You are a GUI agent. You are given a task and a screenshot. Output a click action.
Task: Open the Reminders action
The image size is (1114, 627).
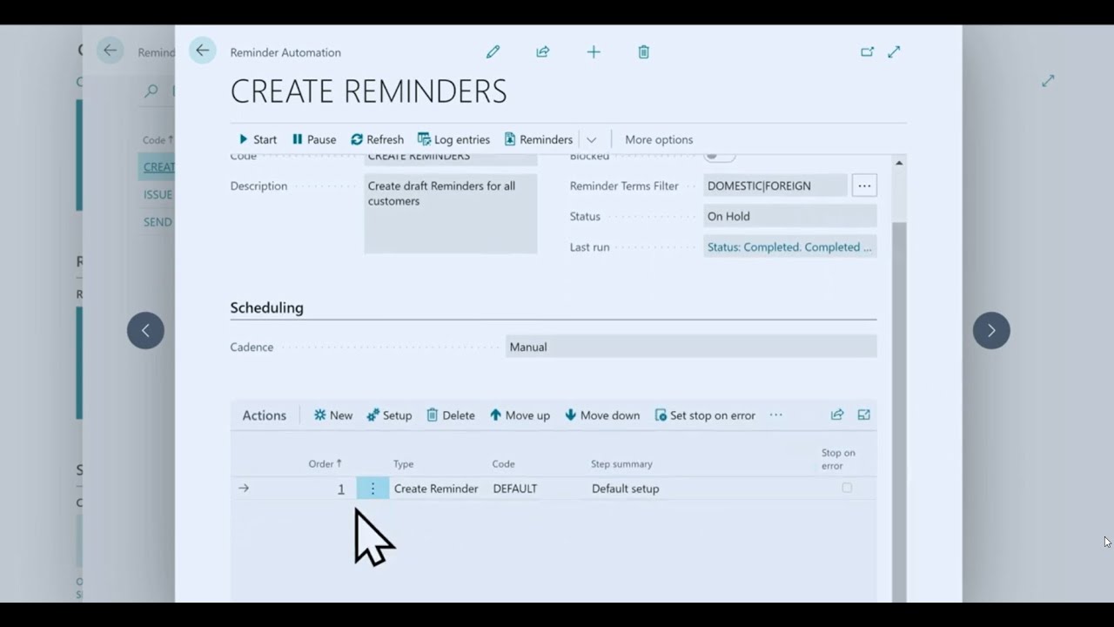coord(539,139)
